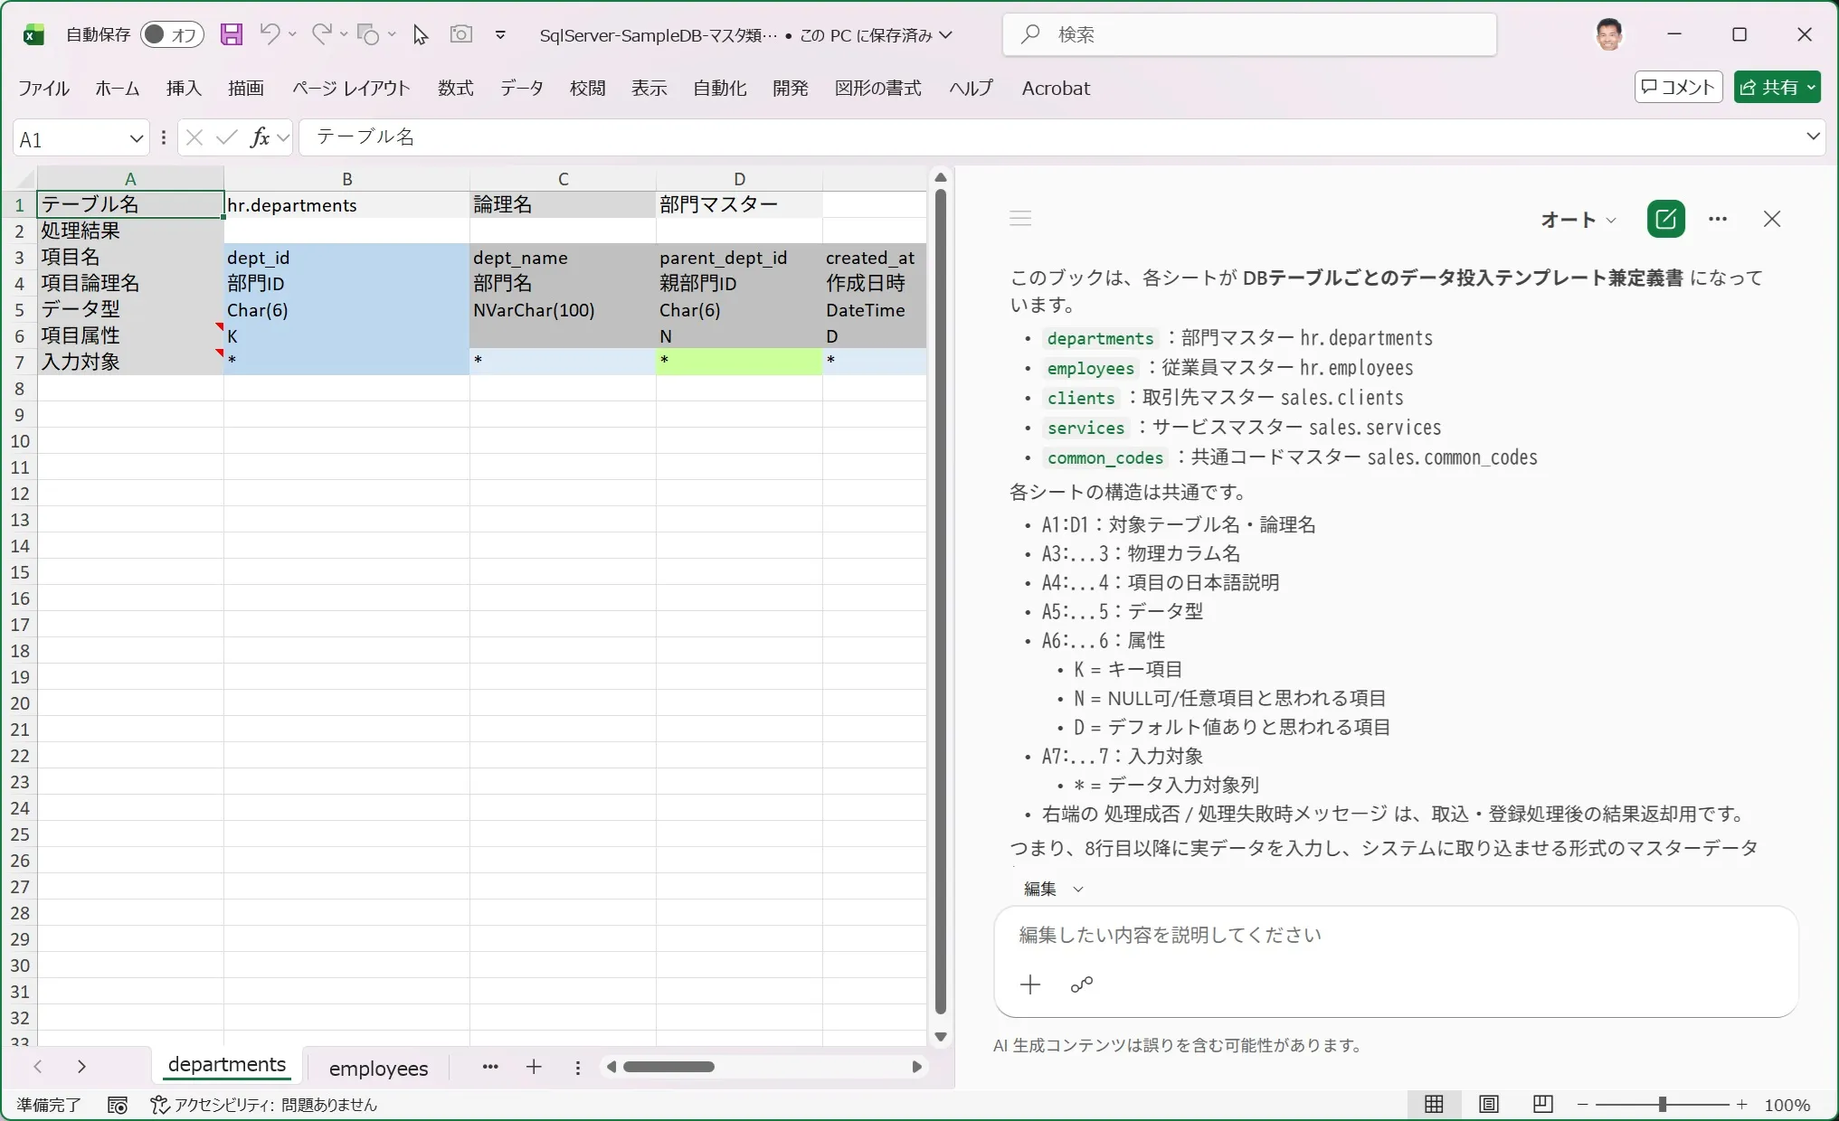The height and width of the screenshot is (1121, 1839).
Task: Switch to the employees sheet tab
Action: tap(378, 1069)
